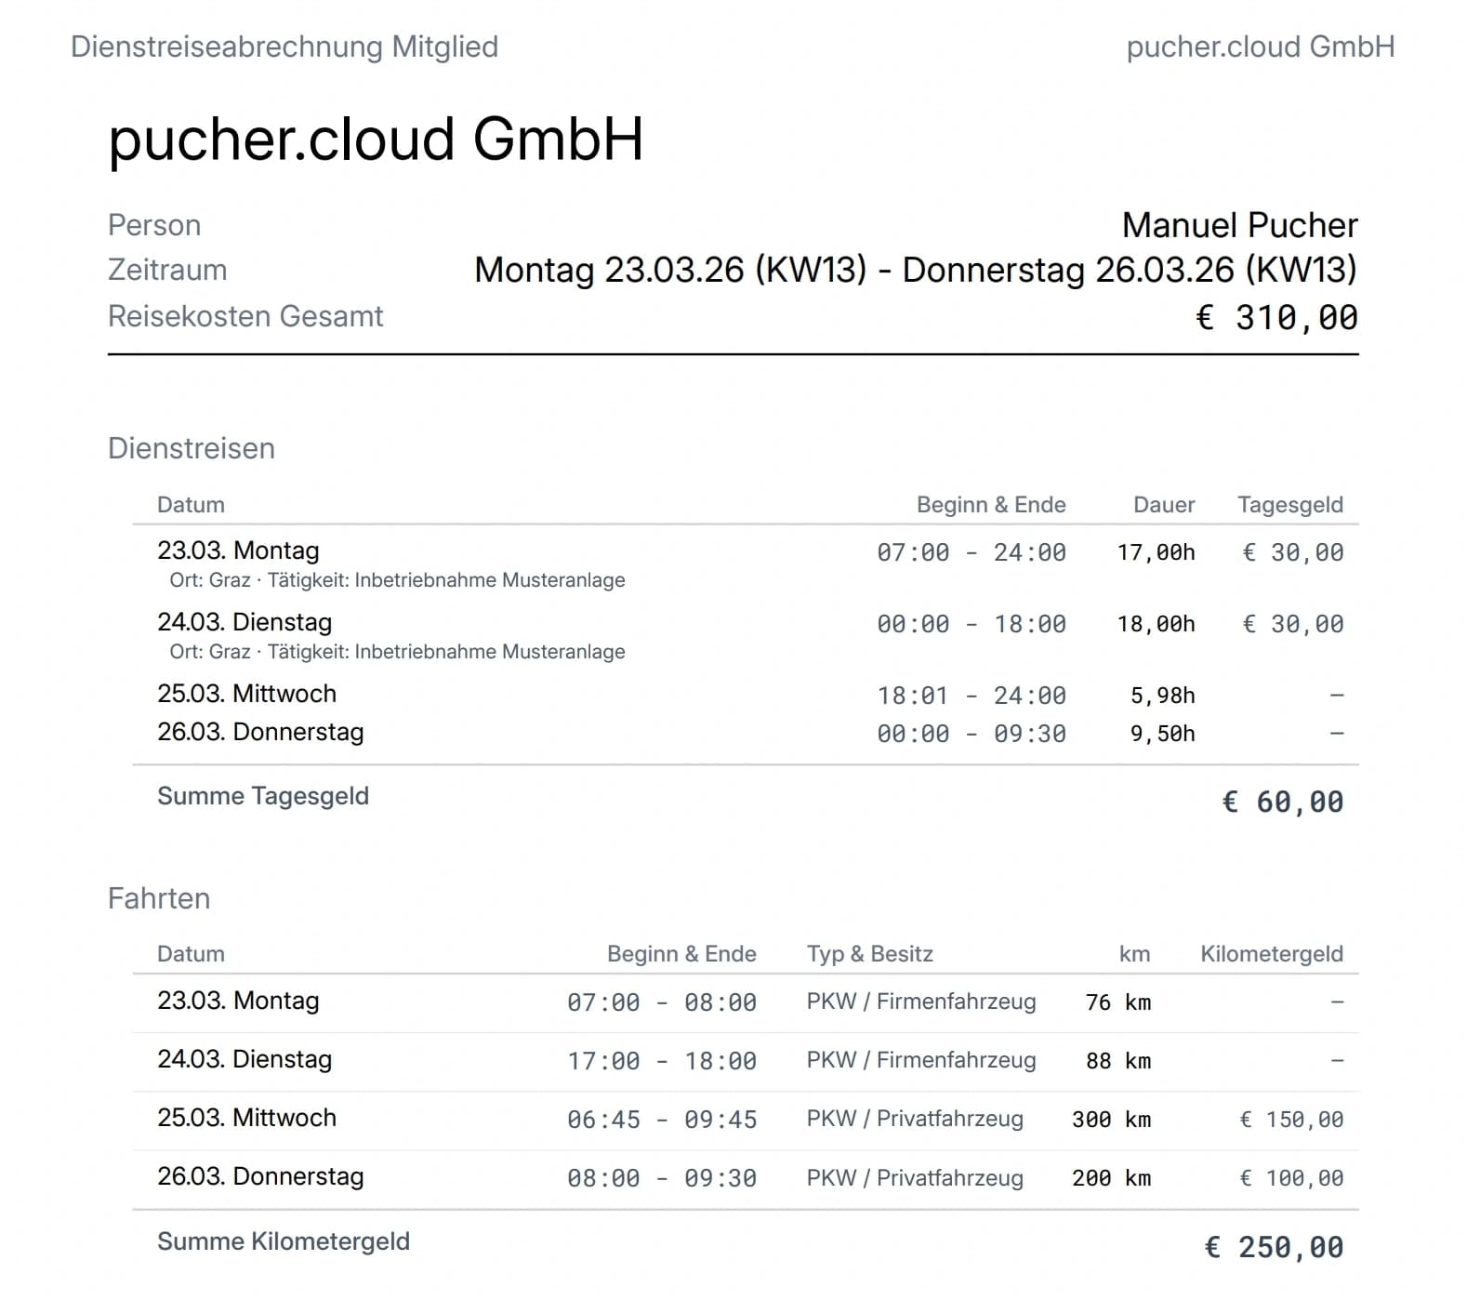This screenshot has height=1300, width=1467.
Task: Click 'PKW / Firmenfahrzeug' in the 76 km row
Action: [x=921, y=1002]
